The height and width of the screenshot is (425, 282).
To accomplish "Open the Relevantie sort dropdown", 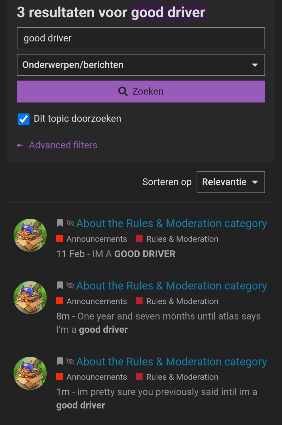I will pyautogui.click(x=231, y=182).
